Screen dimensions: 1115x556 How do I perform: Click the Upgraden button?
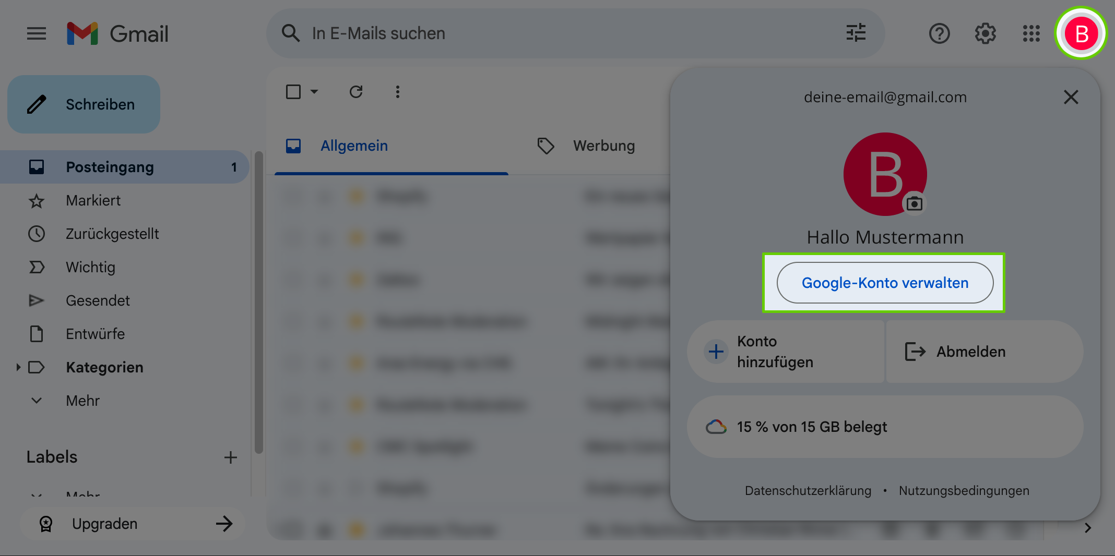pyautogui.click(x=133, y=524)
